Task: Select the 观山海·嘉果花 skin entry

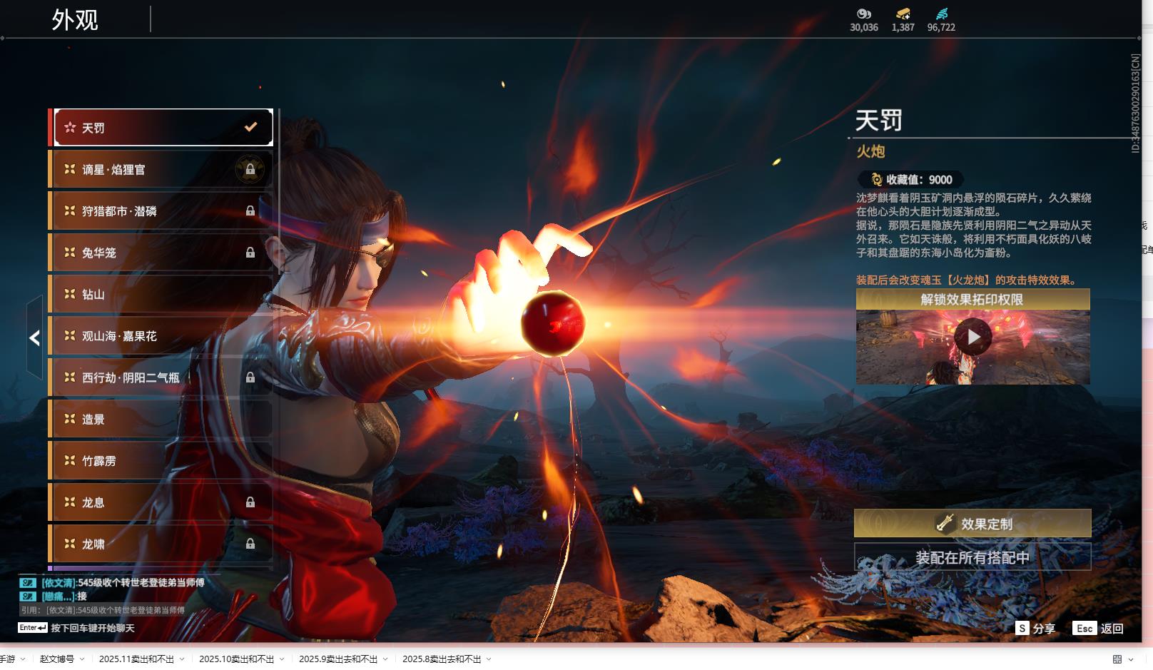Action: coord(163,335)
